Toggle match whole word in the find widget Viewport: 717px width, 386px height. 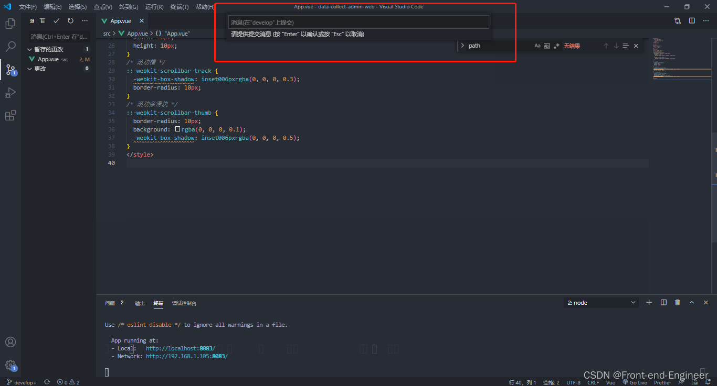point(547,46)
